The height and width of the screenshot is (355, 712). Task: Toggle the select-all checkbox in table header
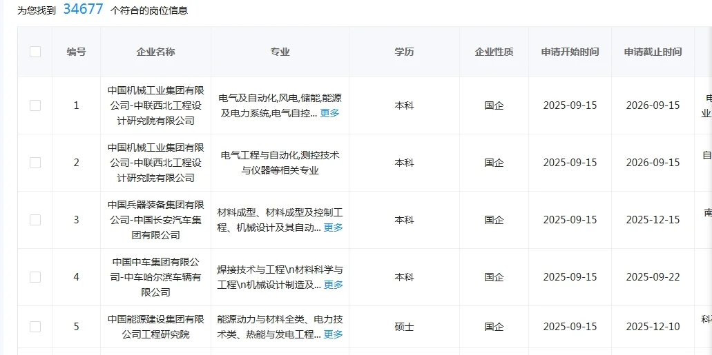click(35, 52)
